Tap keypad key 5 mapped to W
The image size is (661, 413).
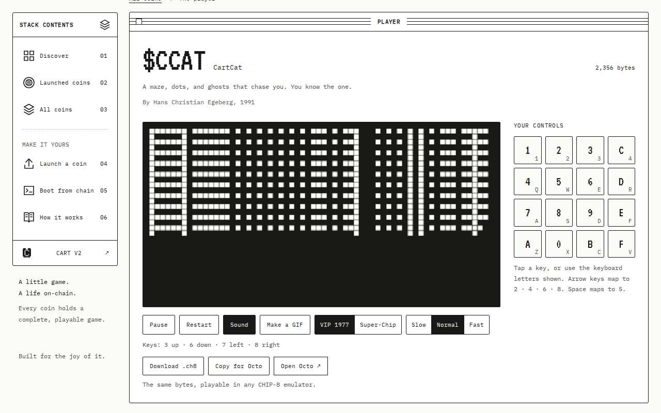point(559,182)
